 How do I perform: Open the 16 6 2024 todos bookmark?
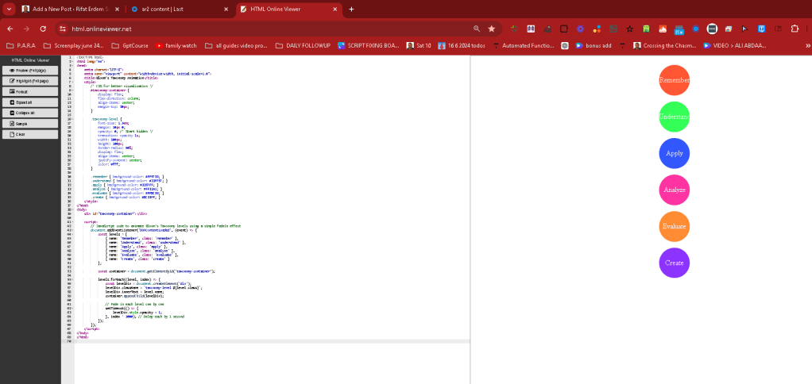coord(462,45)
